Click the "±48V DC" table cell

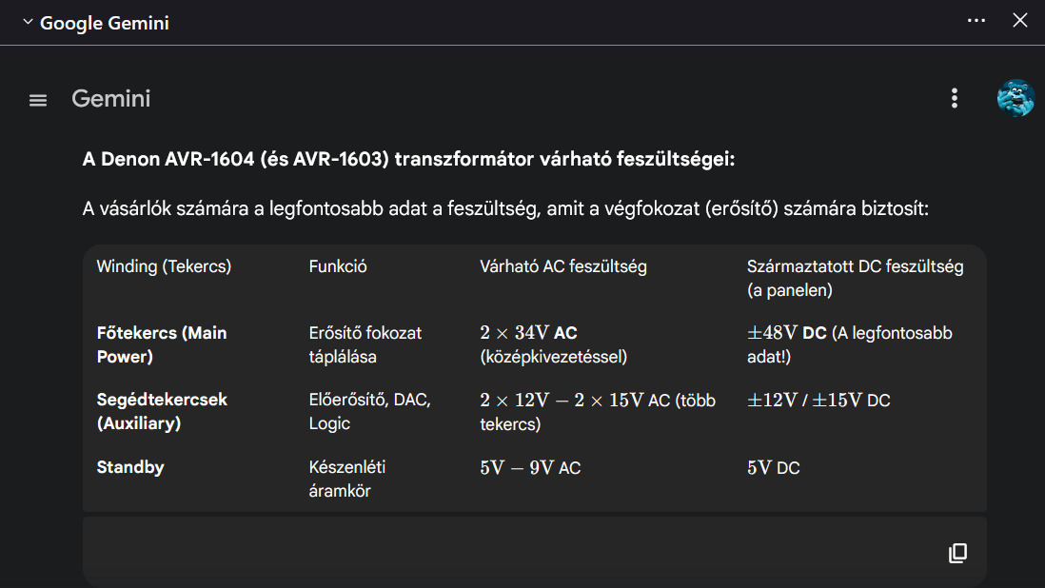[x=786, y=333]
